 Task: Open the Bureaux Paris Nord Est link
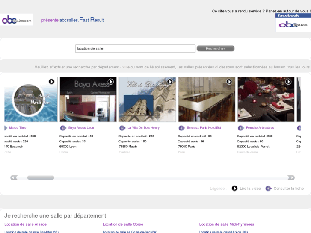tap(204, 128)
